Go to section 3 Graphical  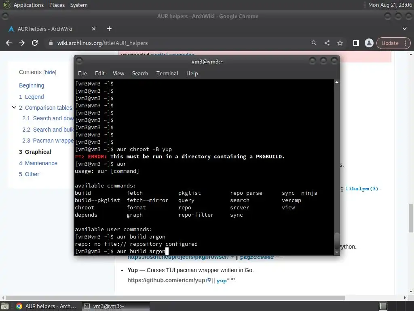(x=35, y=152)
